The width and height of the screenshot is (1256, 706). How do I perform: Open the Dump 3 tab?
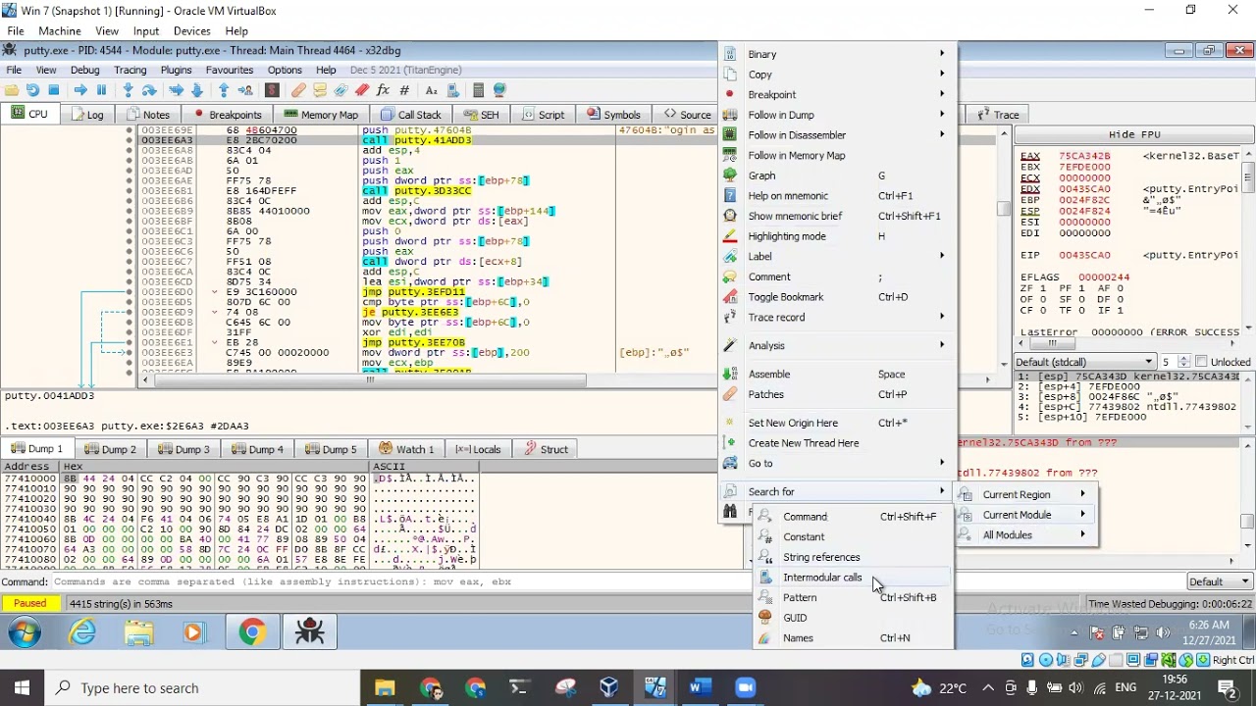[183, 449]
